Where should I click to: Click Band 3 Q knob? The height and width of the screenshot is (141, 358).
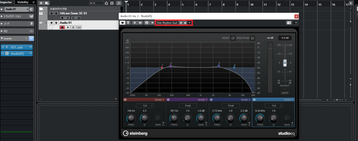click(230, 118)
